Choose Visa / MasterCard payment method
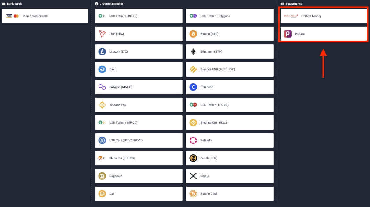Screen dimensions: 370x207 (x=45, y=16)
